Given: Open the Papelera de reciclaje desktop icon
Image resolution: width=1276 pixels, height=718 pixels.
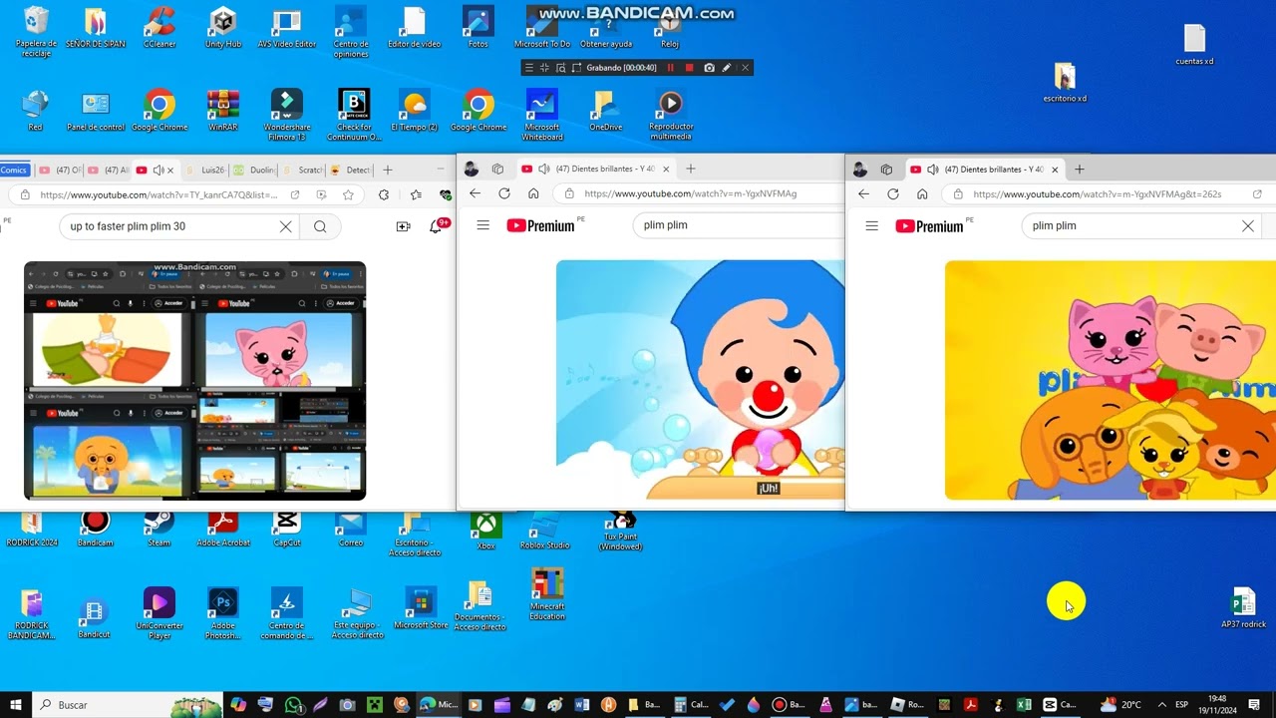Looking at the screenshot, I should 36,31.
